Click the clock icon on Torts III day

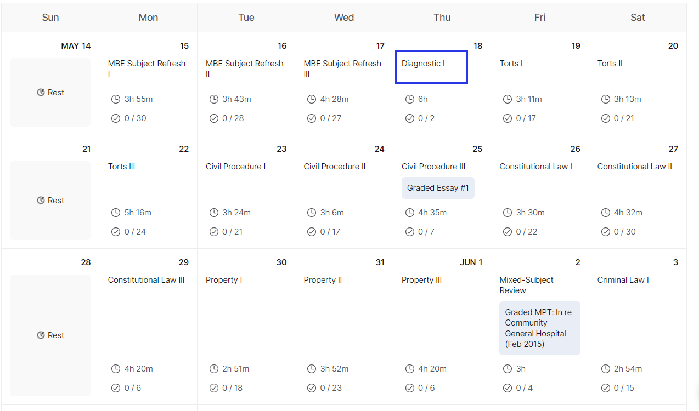pyautogui.click(x=116, y=213)
